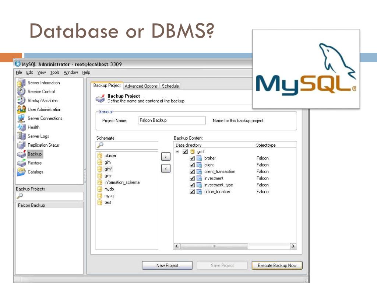
Task: Select the gimr schema database icon
Action: [100, 176]
